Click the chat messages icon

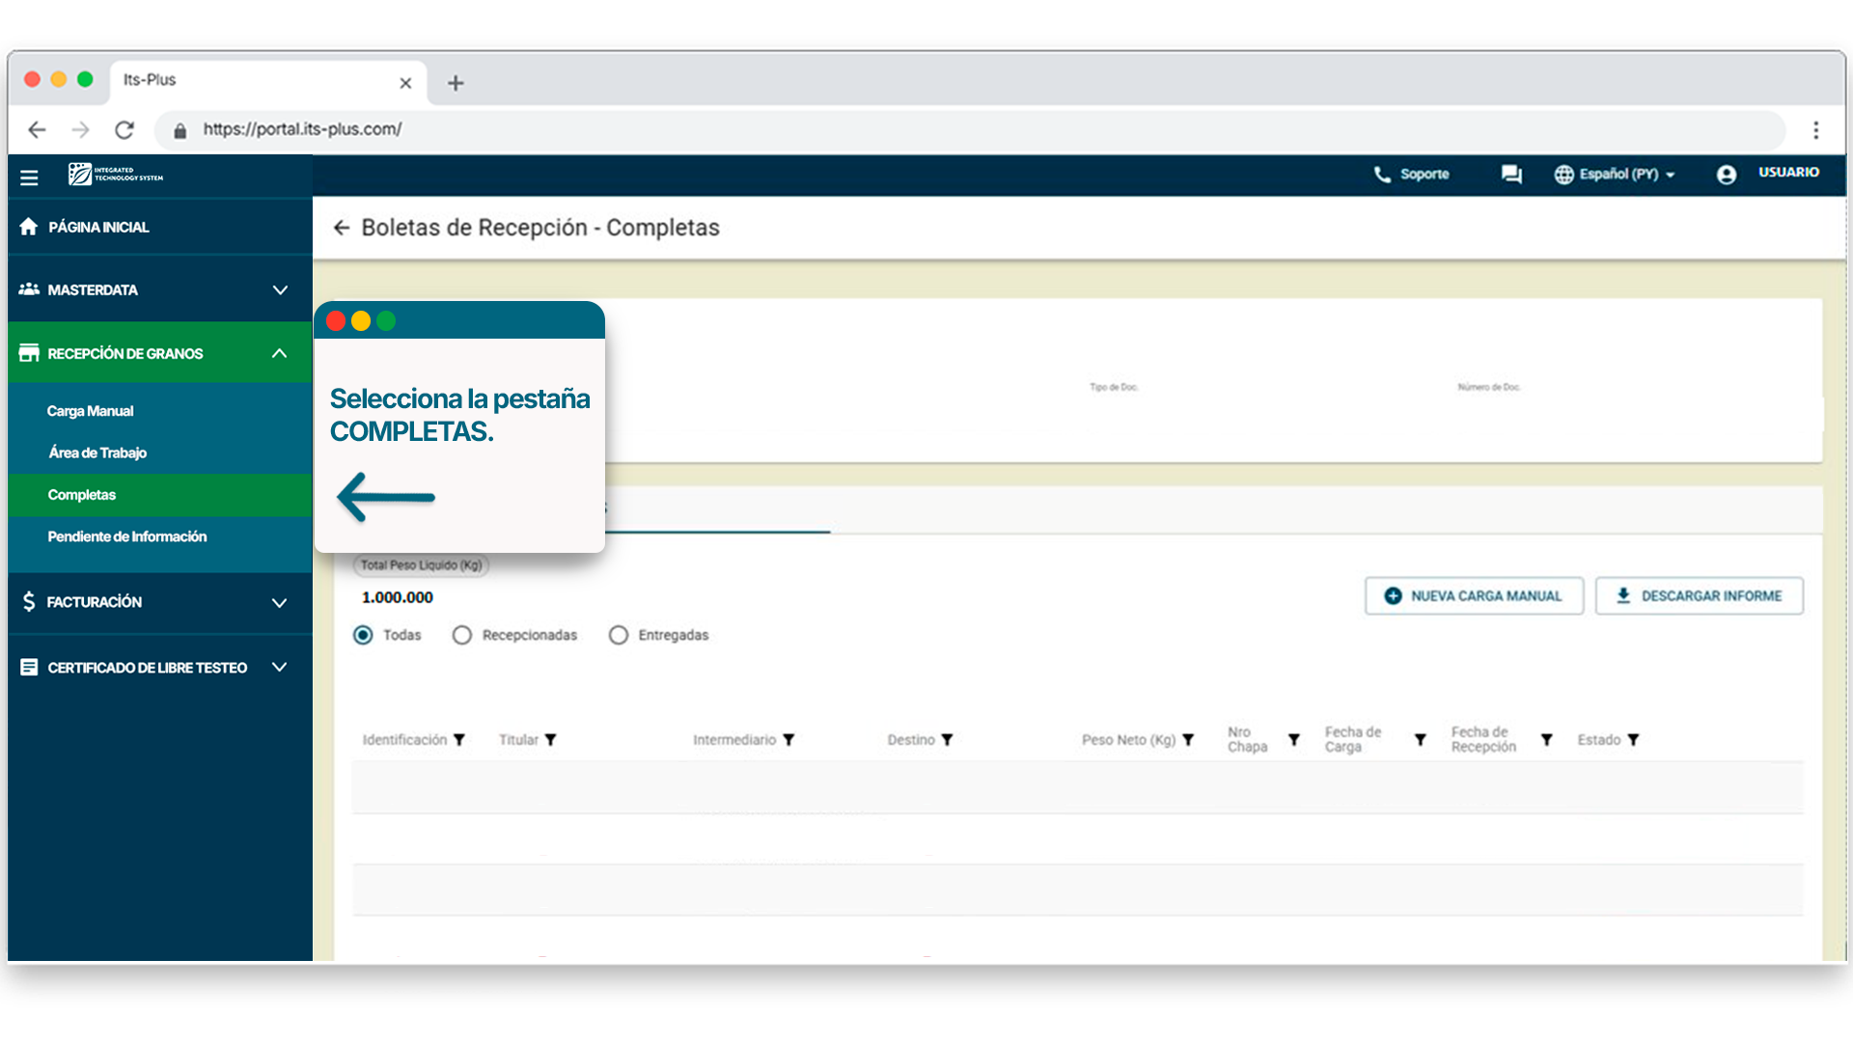[1511, 175]
